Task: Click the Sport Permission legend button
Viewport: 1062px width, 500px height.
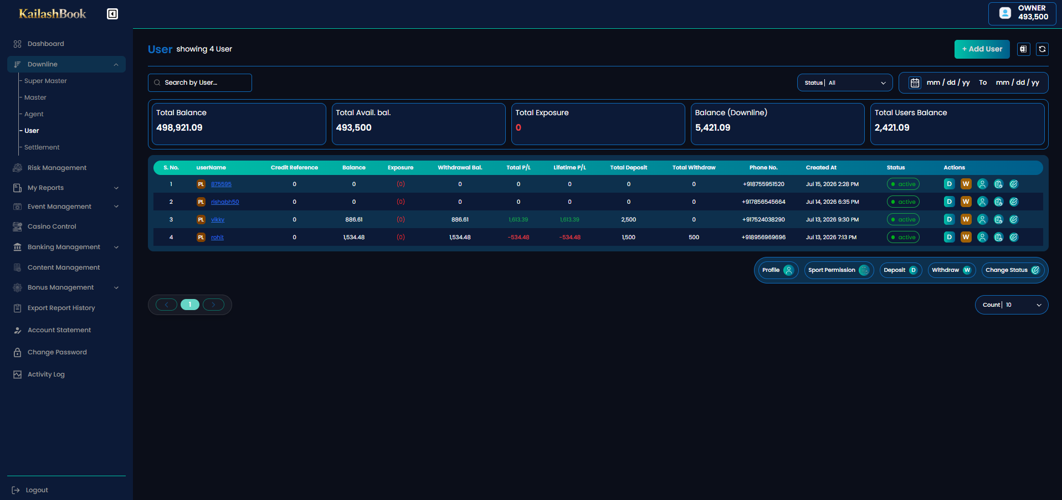Action: pos(839,270)
